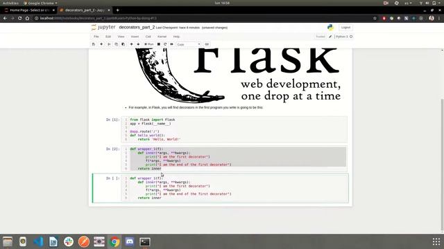Switch to the decorators_part_2 browser tab
This screenshot has height=249, width=444.
click(85, 10)
